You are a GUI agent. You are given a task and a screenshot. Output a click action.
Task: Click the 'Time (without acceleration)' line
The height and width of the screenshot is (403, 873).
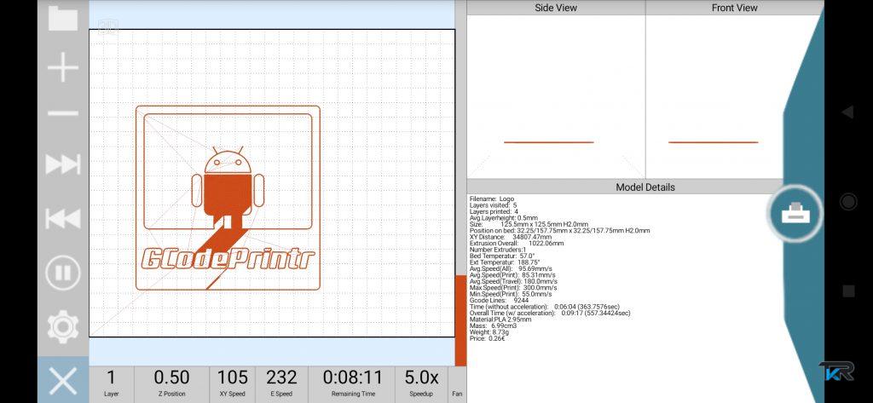coord(545,307)
